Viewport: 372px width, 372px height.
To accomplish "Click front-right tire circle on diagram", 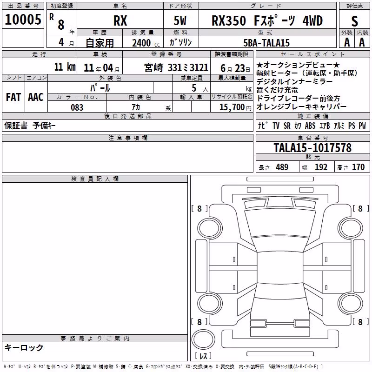I will point(351,228).
